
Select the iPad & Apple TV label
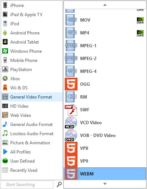26,15
